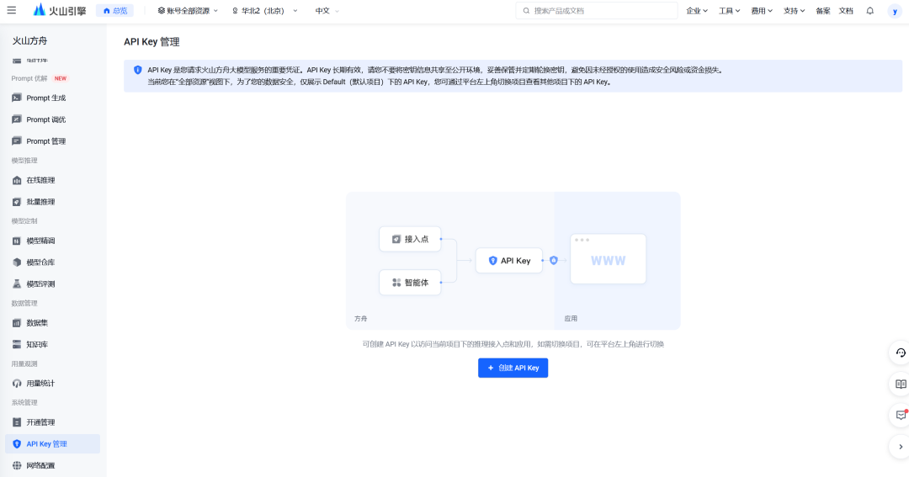Image resolution: width=909 pixels, height=477 pixels.
Task: Open the floating documentation book icon
Action: click(901, 384)
